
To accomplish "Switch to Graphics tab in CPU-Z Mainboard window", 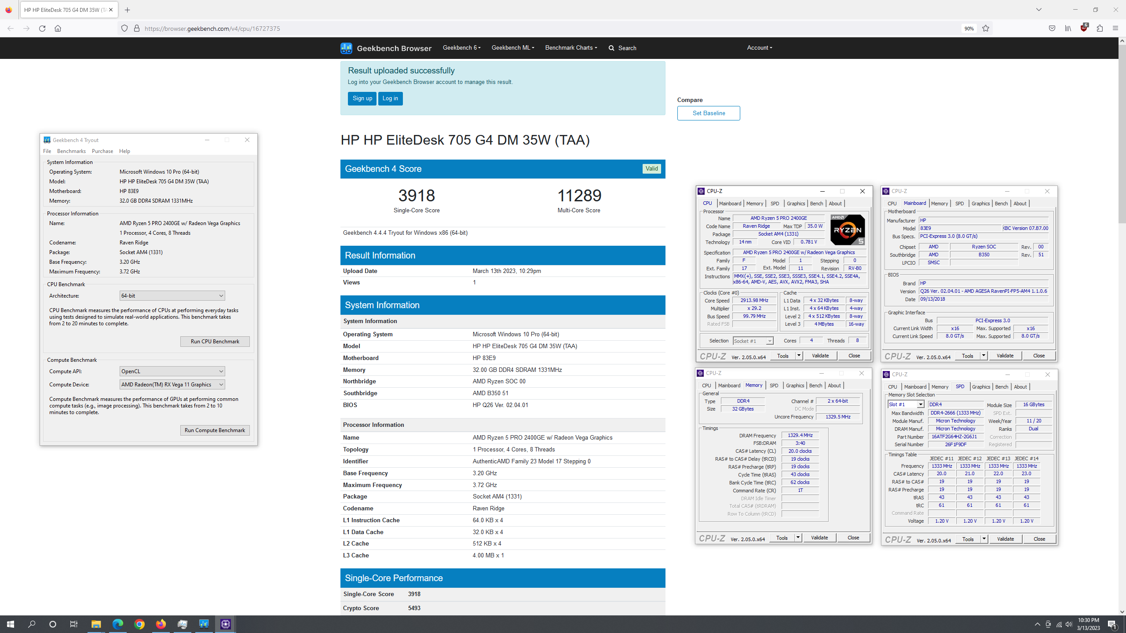I will (x=980, y=204).
